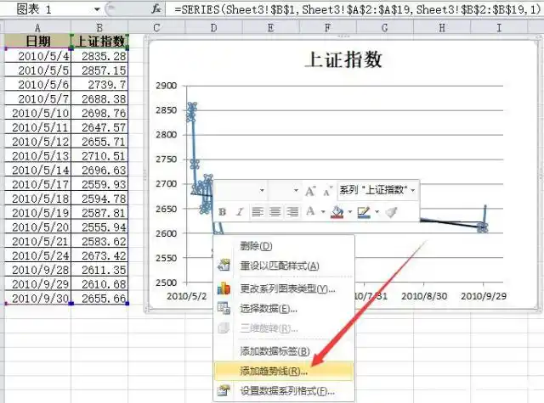Click cell with date 2010/9/30

(37, 298)
